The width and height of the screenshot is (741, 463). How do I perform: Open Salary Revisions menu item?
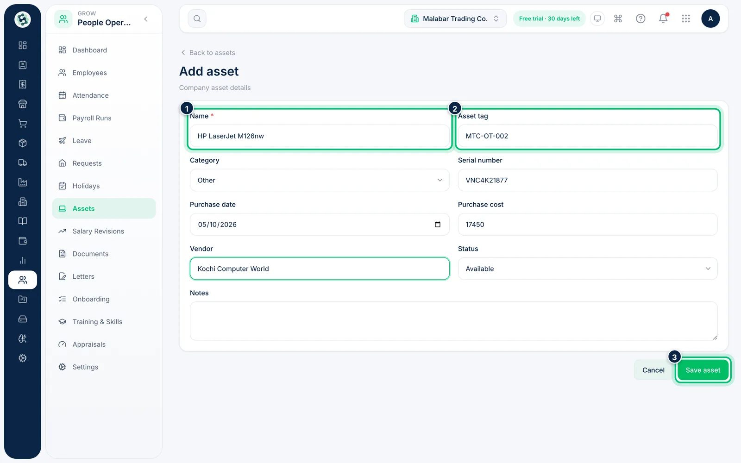click(104, 231)
